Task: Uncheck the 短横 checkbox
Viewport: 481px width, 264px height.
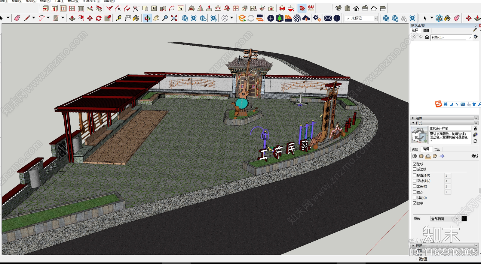Action: pyautogui.click(x=415, y=203)
